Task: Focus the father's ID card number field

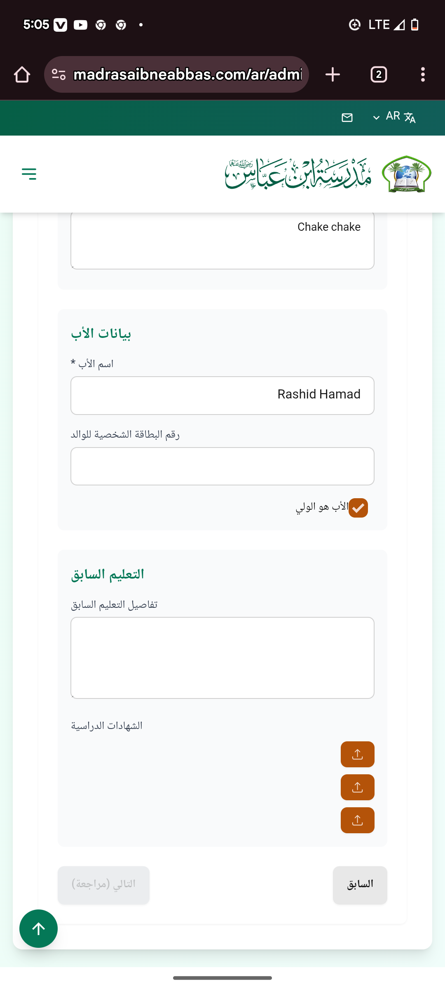Action: 222,466
